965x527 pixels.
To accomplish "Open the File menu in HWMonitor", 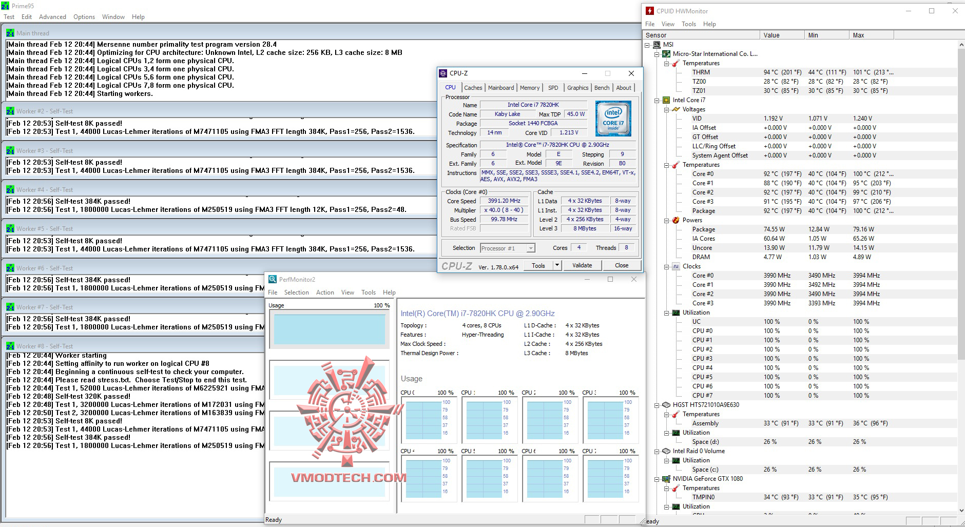I will [650, 24].
